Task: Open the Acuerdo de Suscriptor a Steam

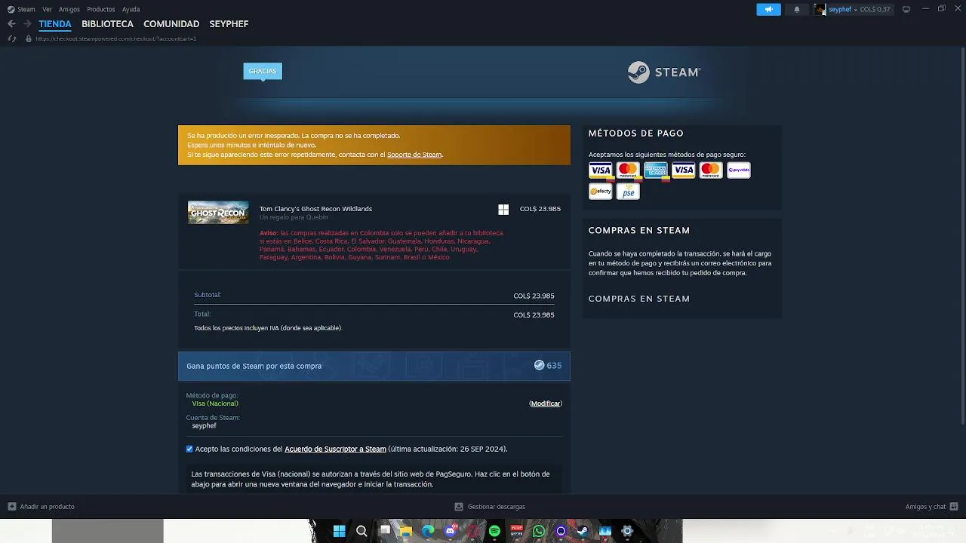Action: (335, 449)
